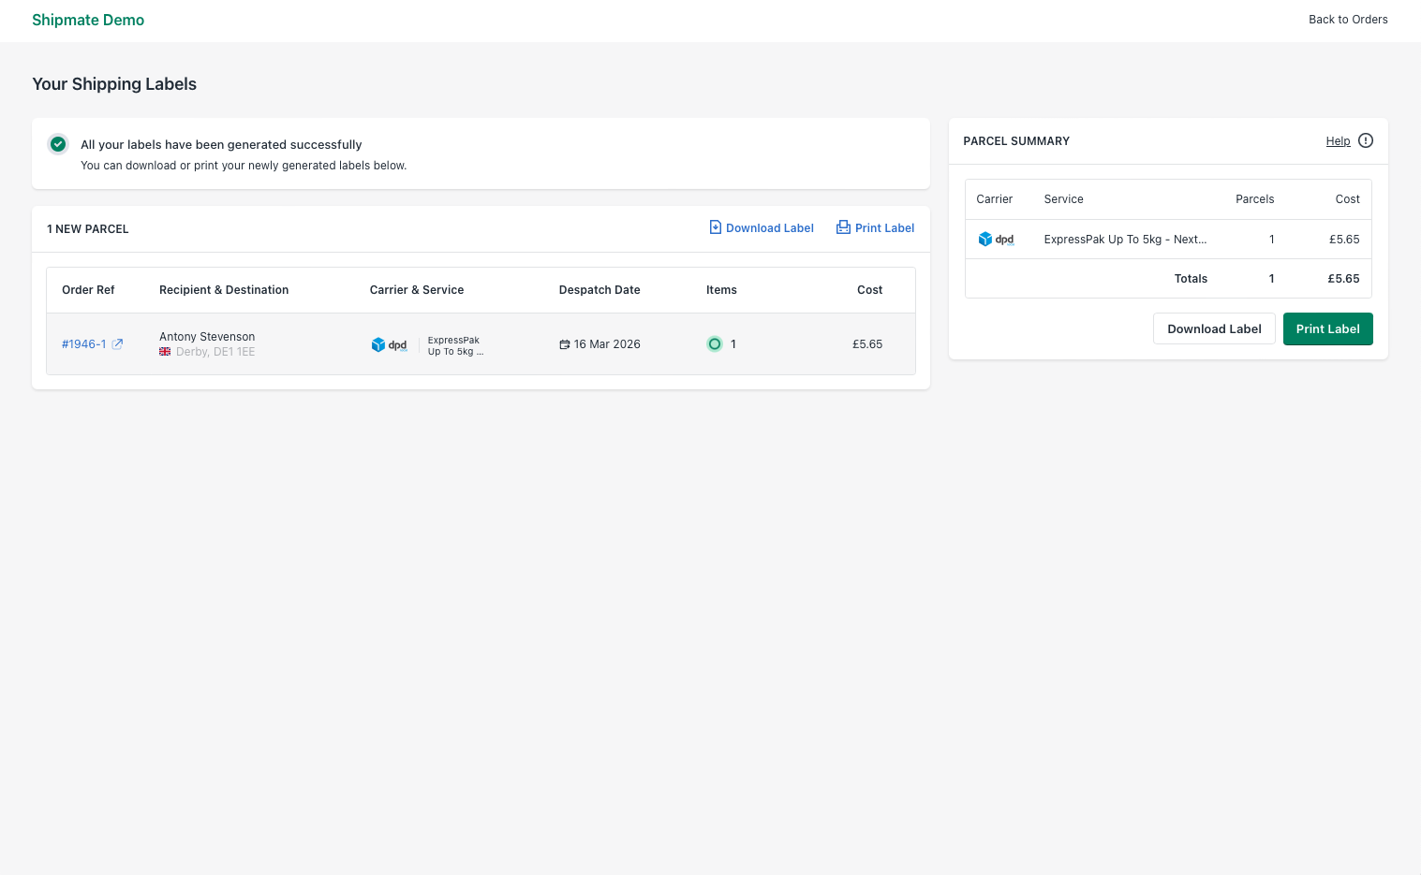Click the DPD logo in the Parcel Summary table
This screenshot has width=1421, height=875.
tap(996, 239)
